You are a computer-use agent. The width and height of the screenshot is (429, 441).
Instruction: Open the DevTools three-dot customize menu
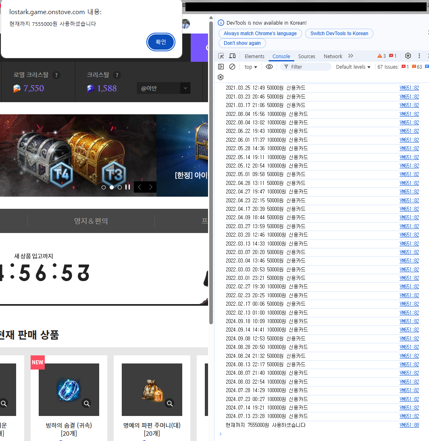tap(419, 56)
